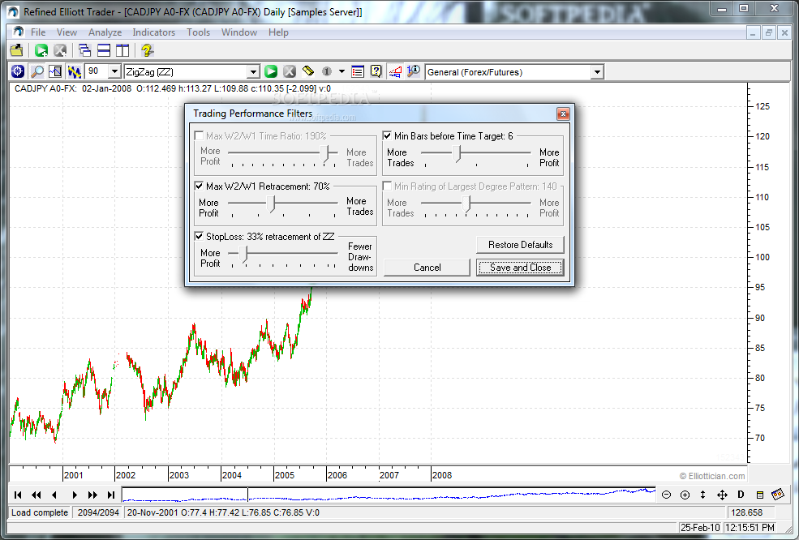
Task: Select the magnifying glass zoom tool
Action: [x=37, y=72]
